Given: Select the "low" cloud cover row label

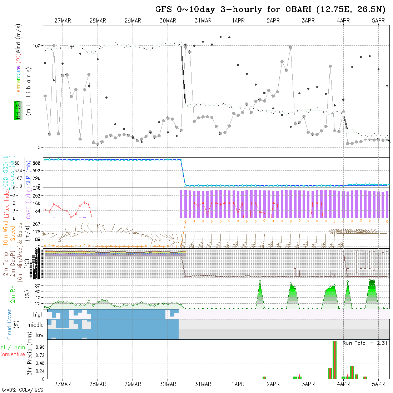Looking at the screenshot, I should pyautogui.click(x=39, y=335).
